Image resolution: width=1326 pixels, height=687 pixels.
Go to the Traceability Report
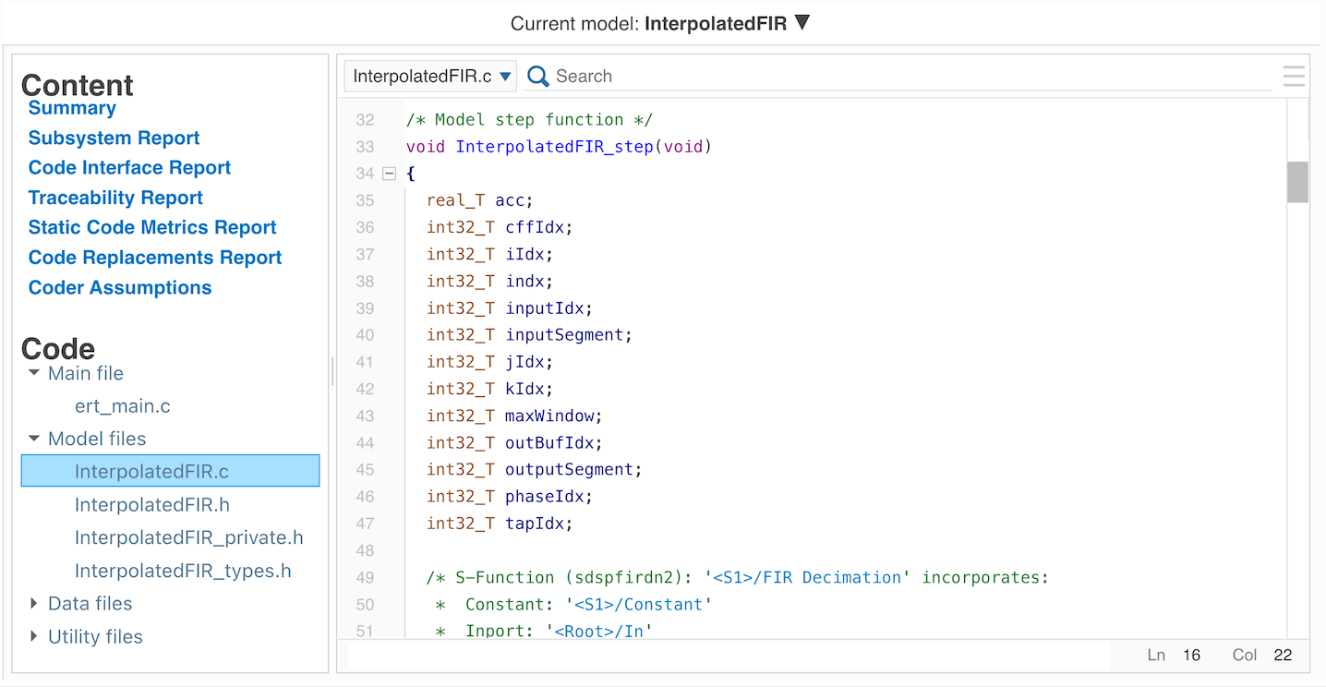(x=115, y=198)
